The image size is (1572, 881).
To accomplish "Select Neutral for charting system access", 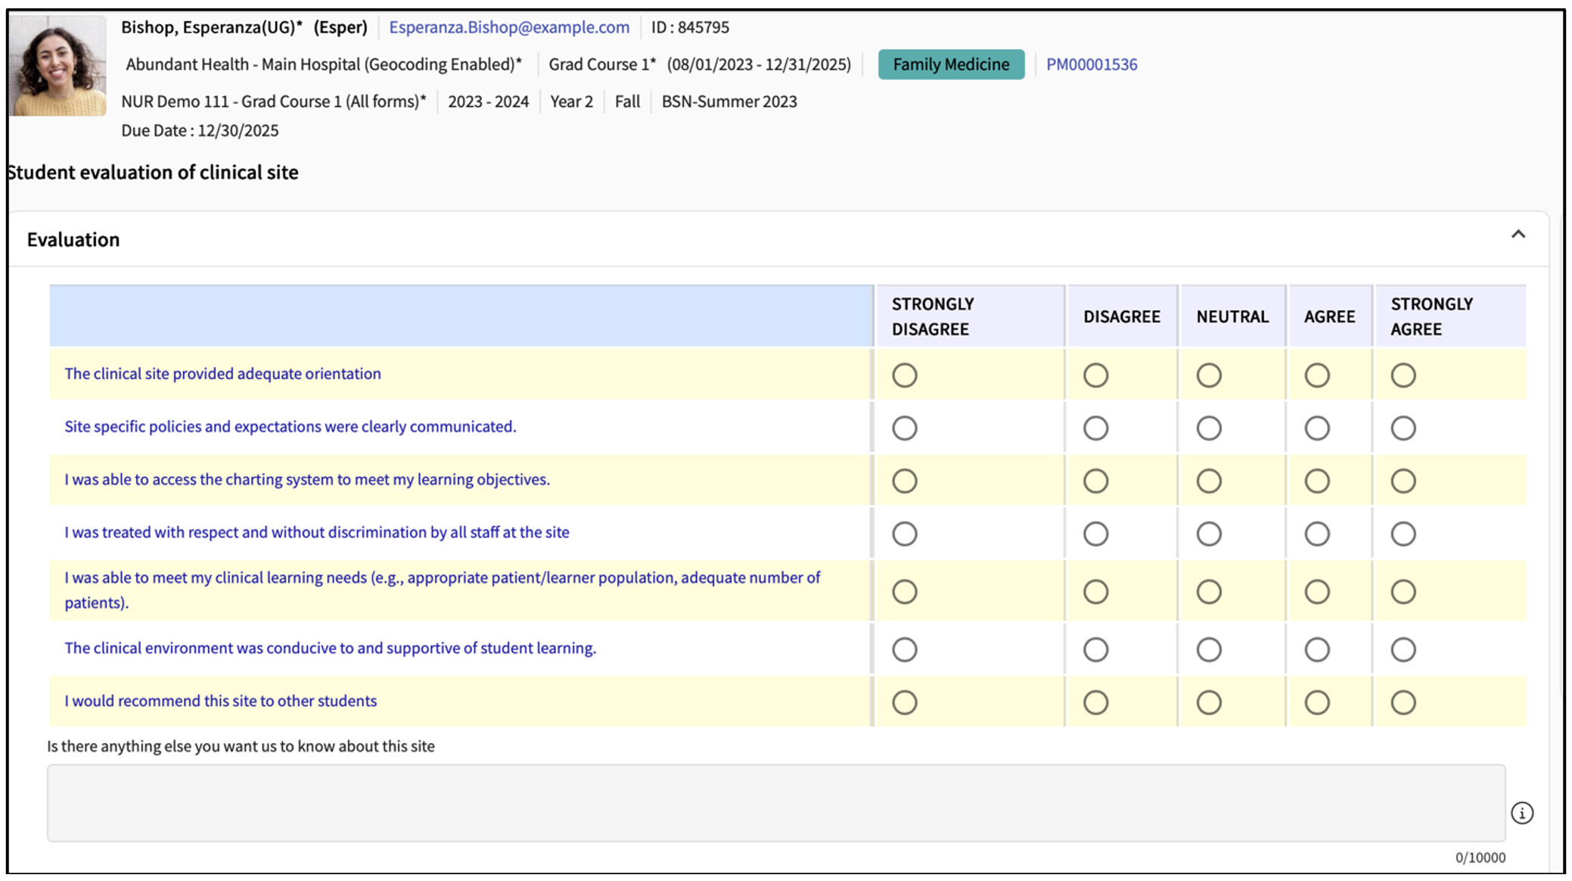I will [x=1208, y=481].
